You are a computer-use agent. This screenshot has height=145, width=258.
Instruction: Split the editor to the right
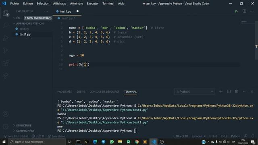click(244, 11)
